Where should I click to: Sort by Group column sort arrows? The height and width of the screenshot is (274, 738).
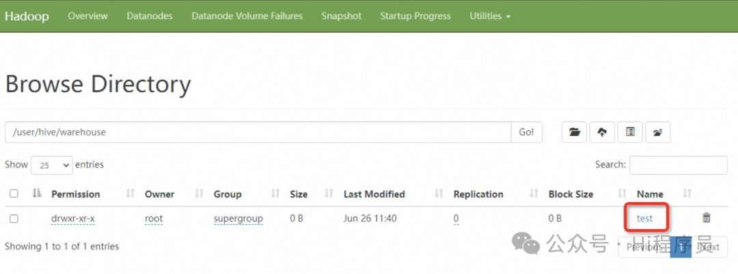pyautogui.click(x=275, y=193)
